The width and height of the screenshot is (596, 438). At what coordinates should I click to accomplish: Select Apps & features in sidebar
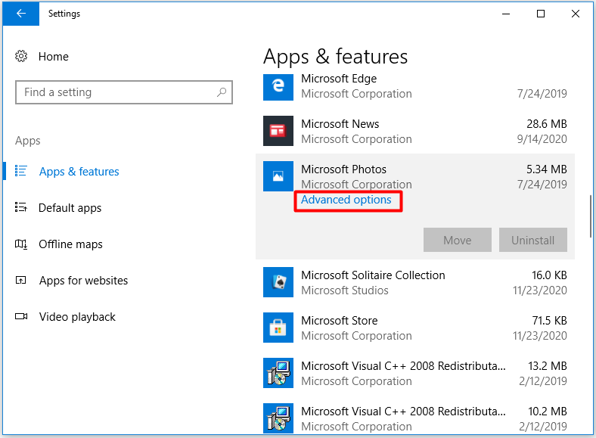tap(79, 172)
